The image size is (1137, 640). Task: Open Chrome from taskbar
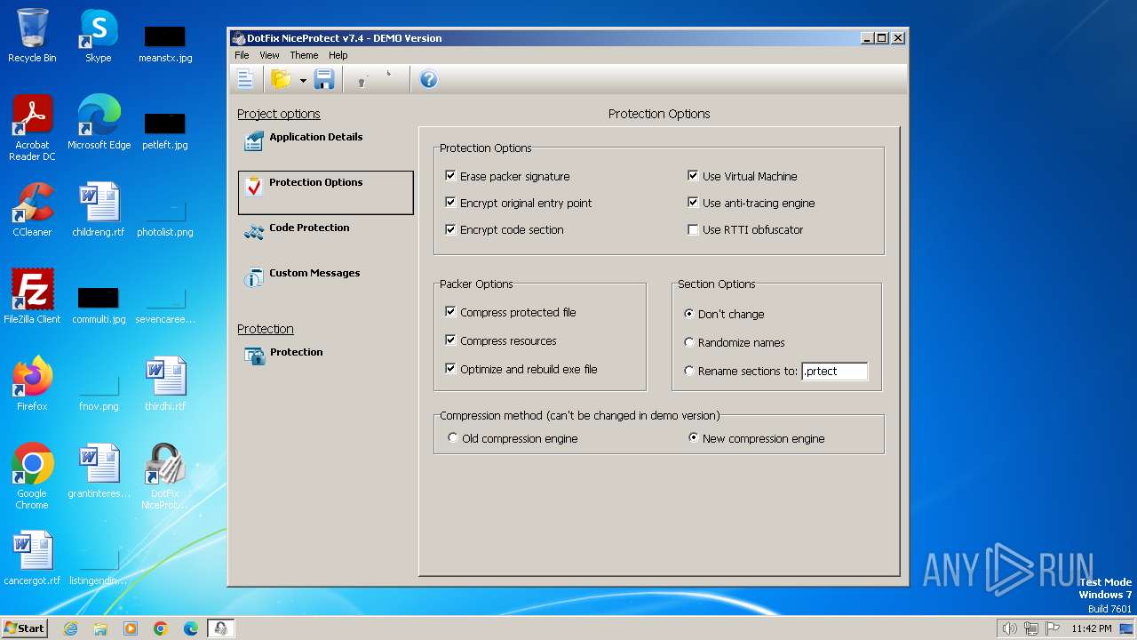[161, 628]
